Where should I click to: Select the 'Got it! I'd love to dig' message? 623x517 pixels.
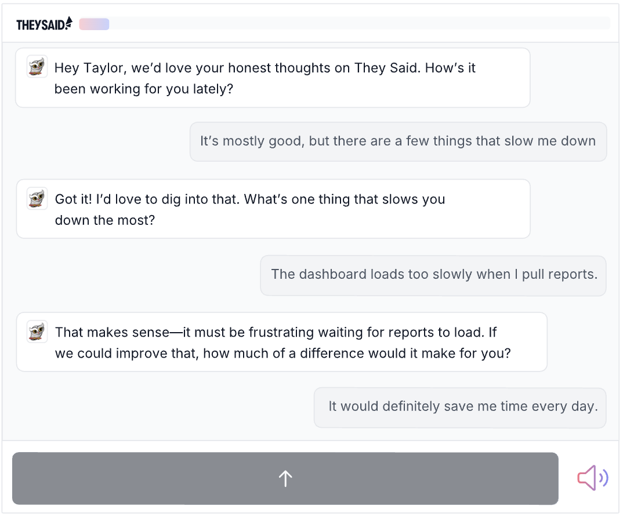[273, 209]
